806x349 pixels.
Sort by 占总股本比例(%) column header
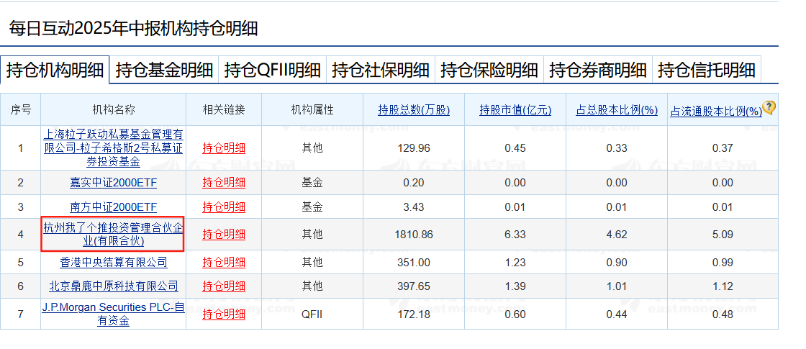(617, 110)
